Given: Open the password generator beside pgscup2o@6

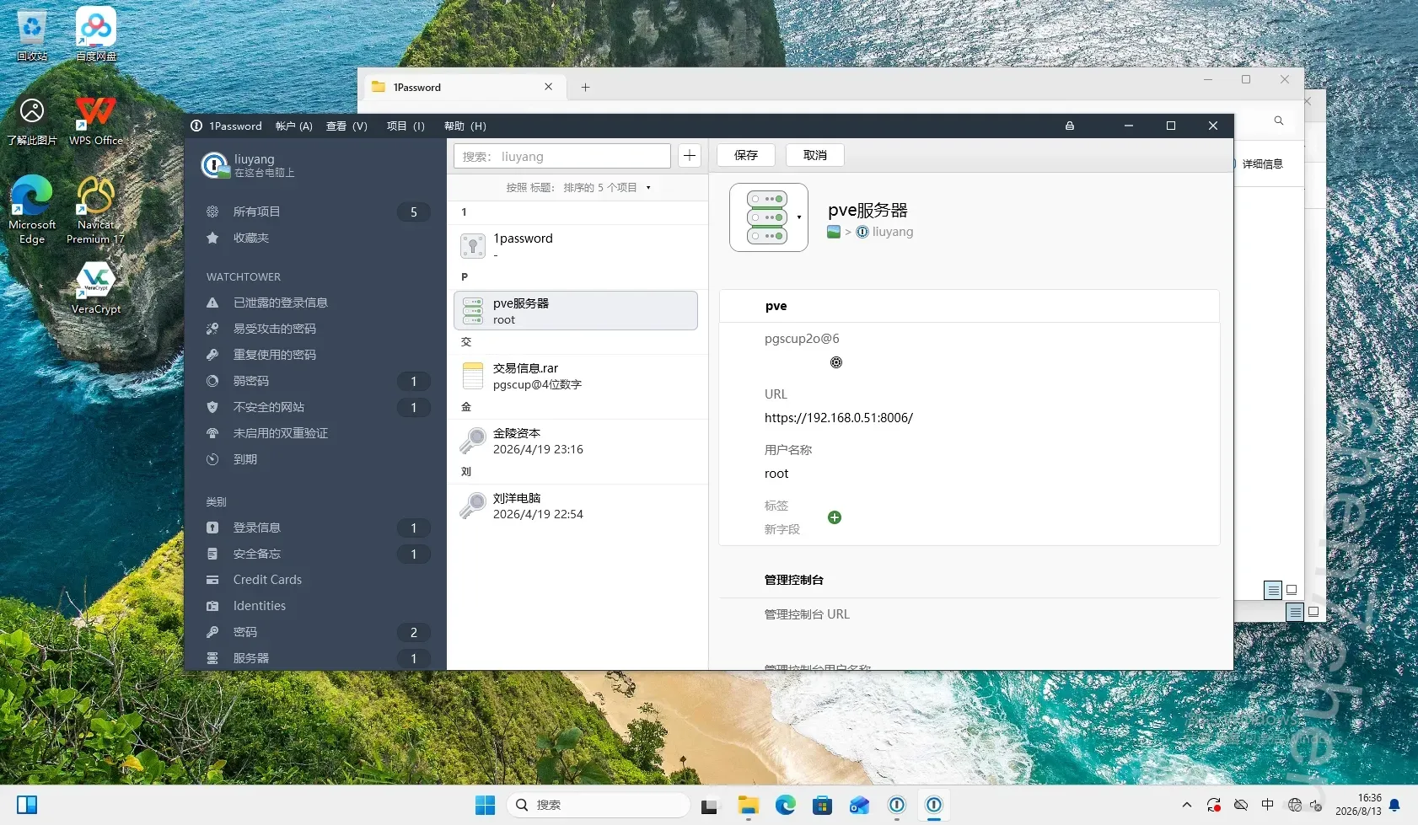Looking at the screenshot, I should 836,362.
